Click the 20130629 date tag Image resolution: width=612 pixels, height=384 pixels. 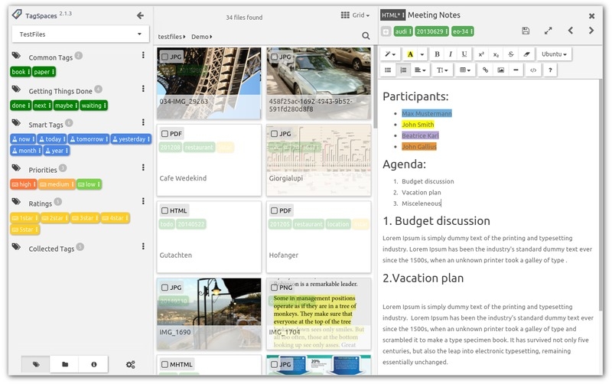pos(431,31)
